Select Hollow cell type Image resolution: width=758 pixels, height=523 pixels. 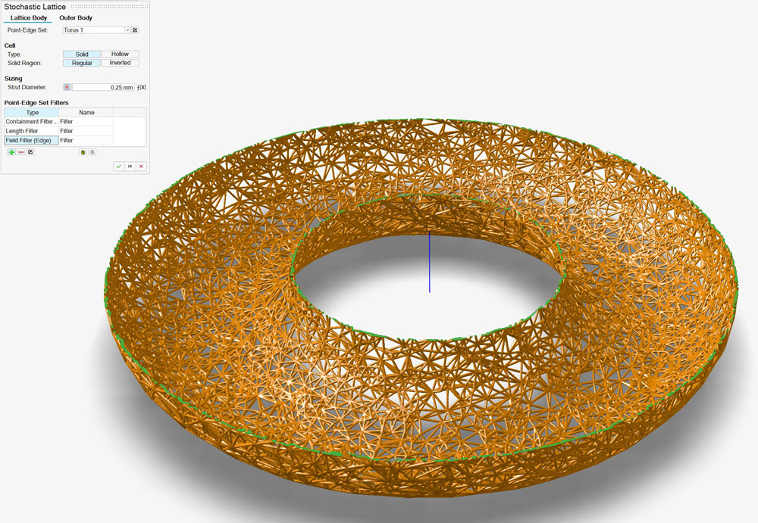[x=120, y=54]
